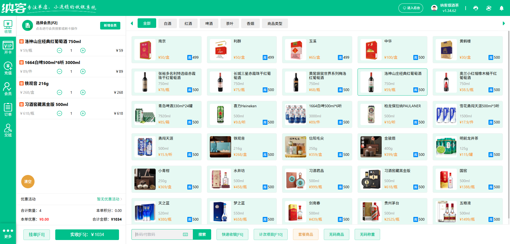Select the 全部 category tab

click(x=147, y=23)
